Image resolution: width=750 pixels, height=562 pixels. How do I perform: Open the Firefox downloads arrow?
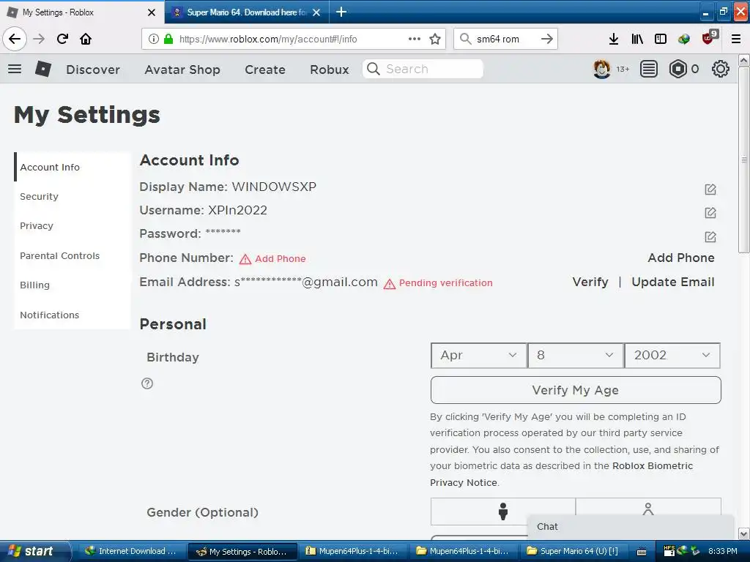pyautogui.click(x=613, y=39)
